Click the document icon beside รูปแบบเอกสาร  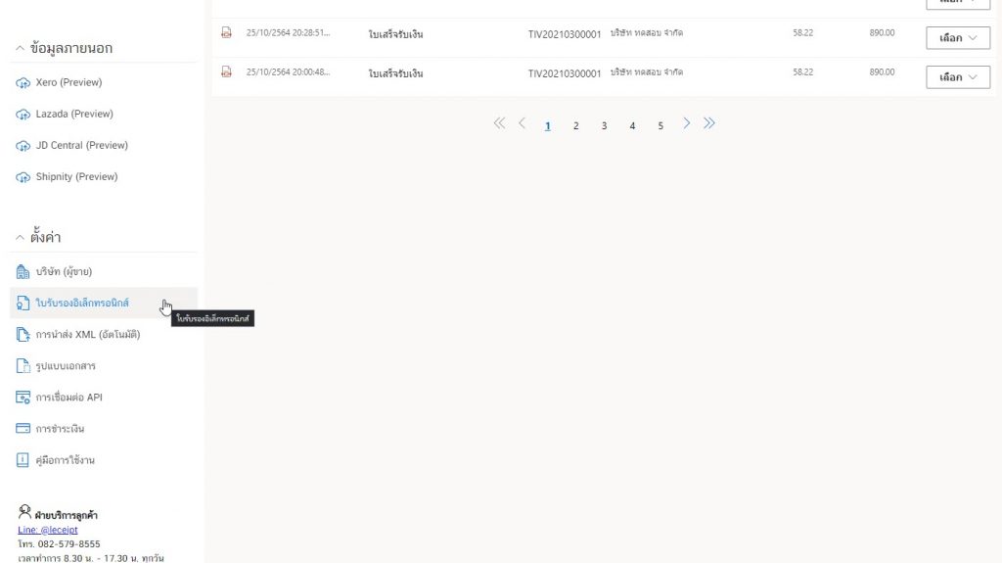click(23, 366)
